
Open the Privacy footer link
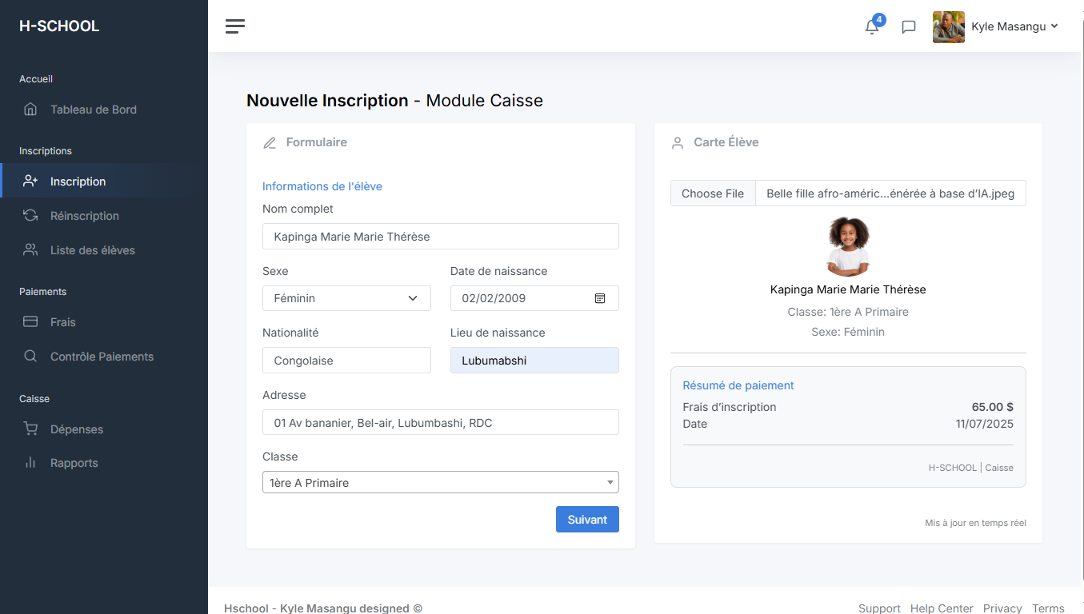pyautogui.click(x=1002, y=608)
